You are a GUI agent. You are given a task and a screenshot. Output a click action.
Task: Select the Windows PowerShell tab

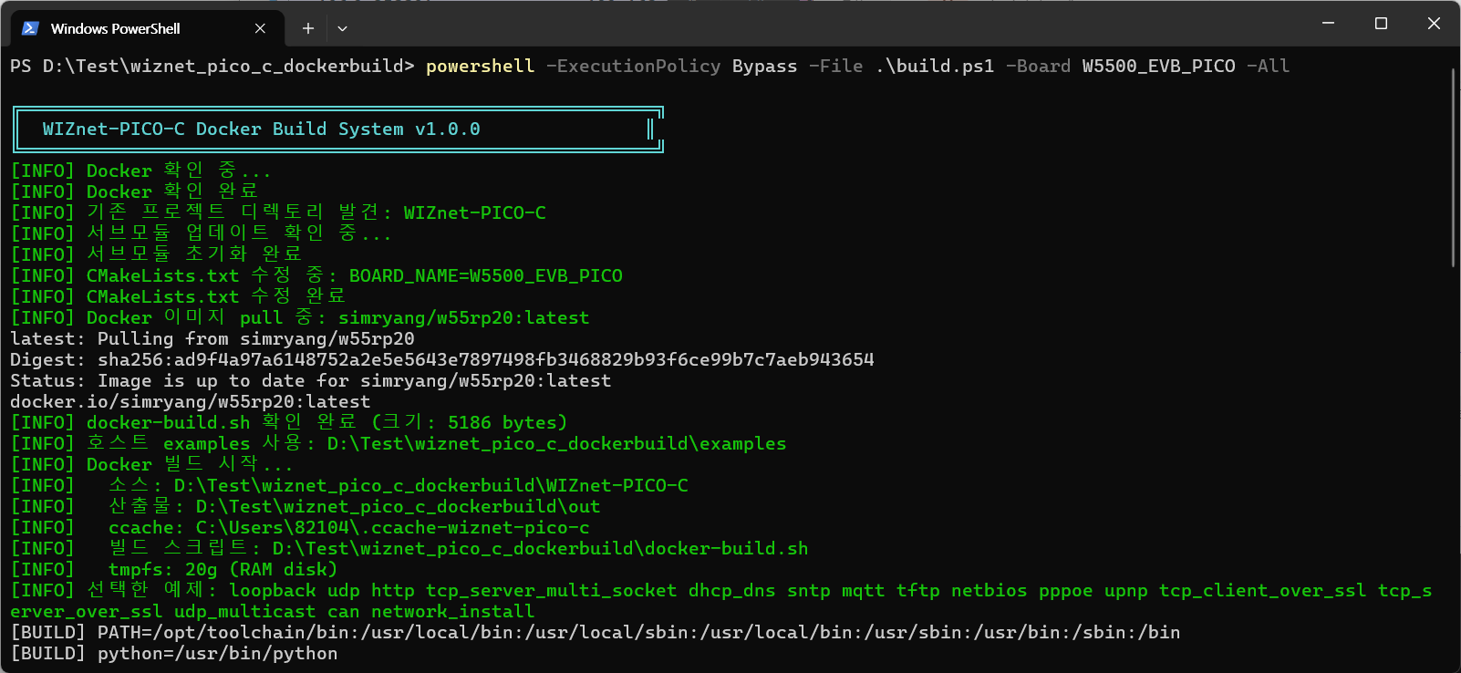146,28
